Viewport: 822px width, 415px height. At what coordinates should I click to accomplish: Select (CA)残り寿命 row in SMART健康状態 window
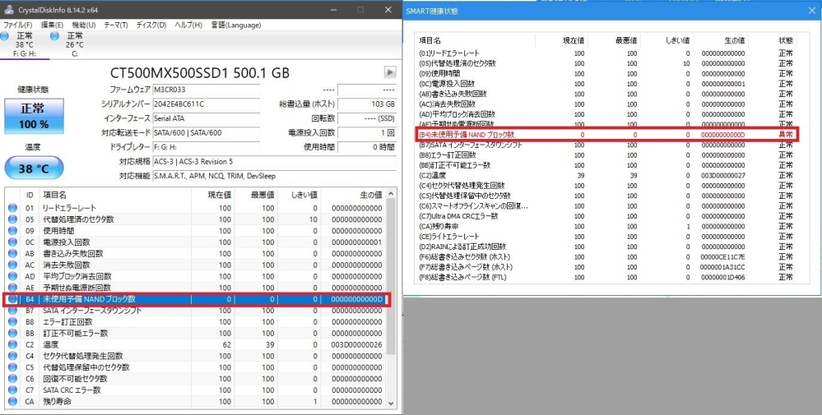coord(606,226)
